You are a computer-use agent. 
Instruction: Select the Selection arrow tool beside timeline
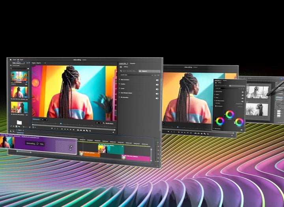coord(11,131)
